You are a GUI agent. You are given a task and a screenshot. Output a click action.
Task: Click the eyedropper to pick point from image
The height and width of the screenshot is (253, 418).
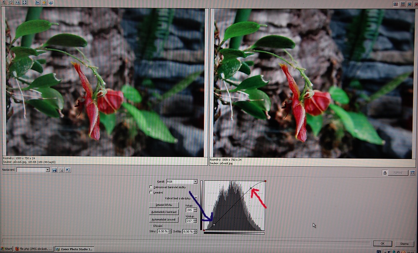pos(195,198)
